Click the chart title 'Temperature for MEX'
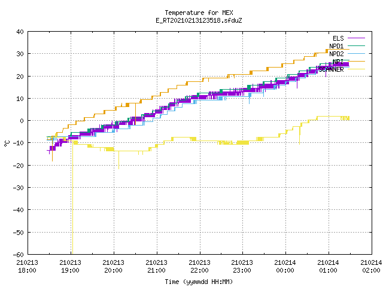Image resolution: width=383 pixels, height=287 pixels. pos(199,13)
